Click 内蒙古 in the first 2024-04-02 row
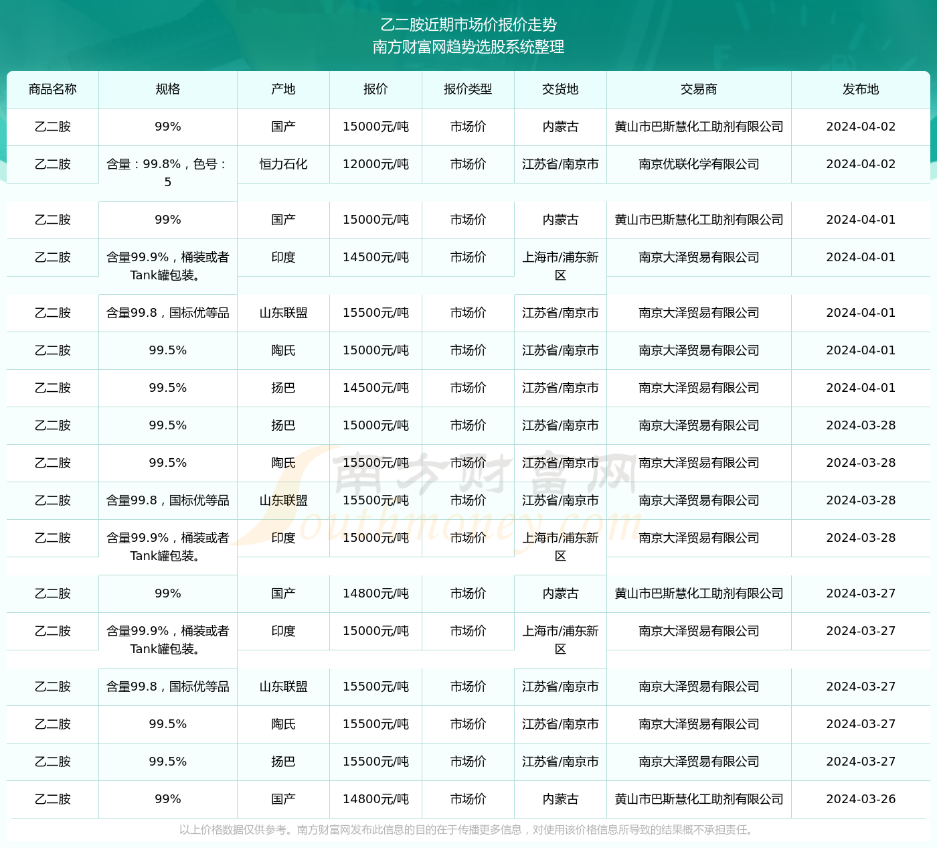The image size is (937, 848). tap(560, 127)
